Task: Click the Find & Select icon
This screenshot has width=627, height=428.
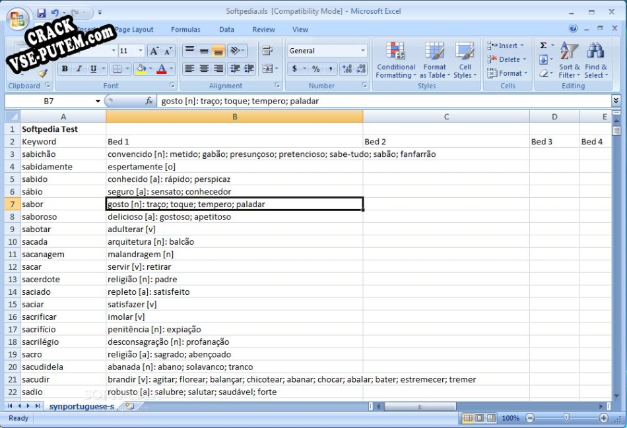Action: coord(595,59)
